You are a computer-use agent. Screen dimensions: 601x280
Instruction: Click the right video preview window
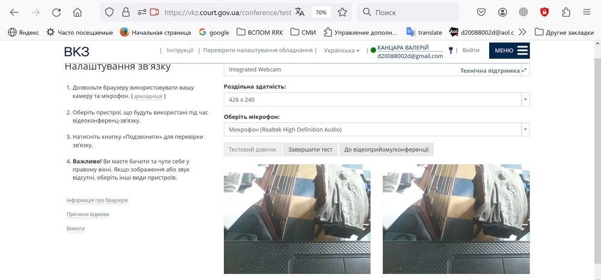pos(456,219)
